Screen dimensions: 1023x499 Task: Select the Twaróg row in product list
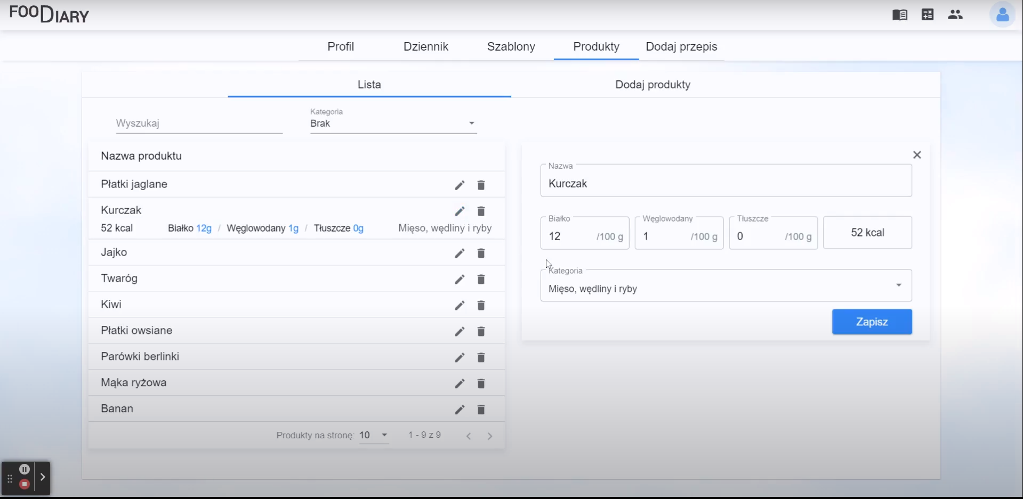click(296, 279)
